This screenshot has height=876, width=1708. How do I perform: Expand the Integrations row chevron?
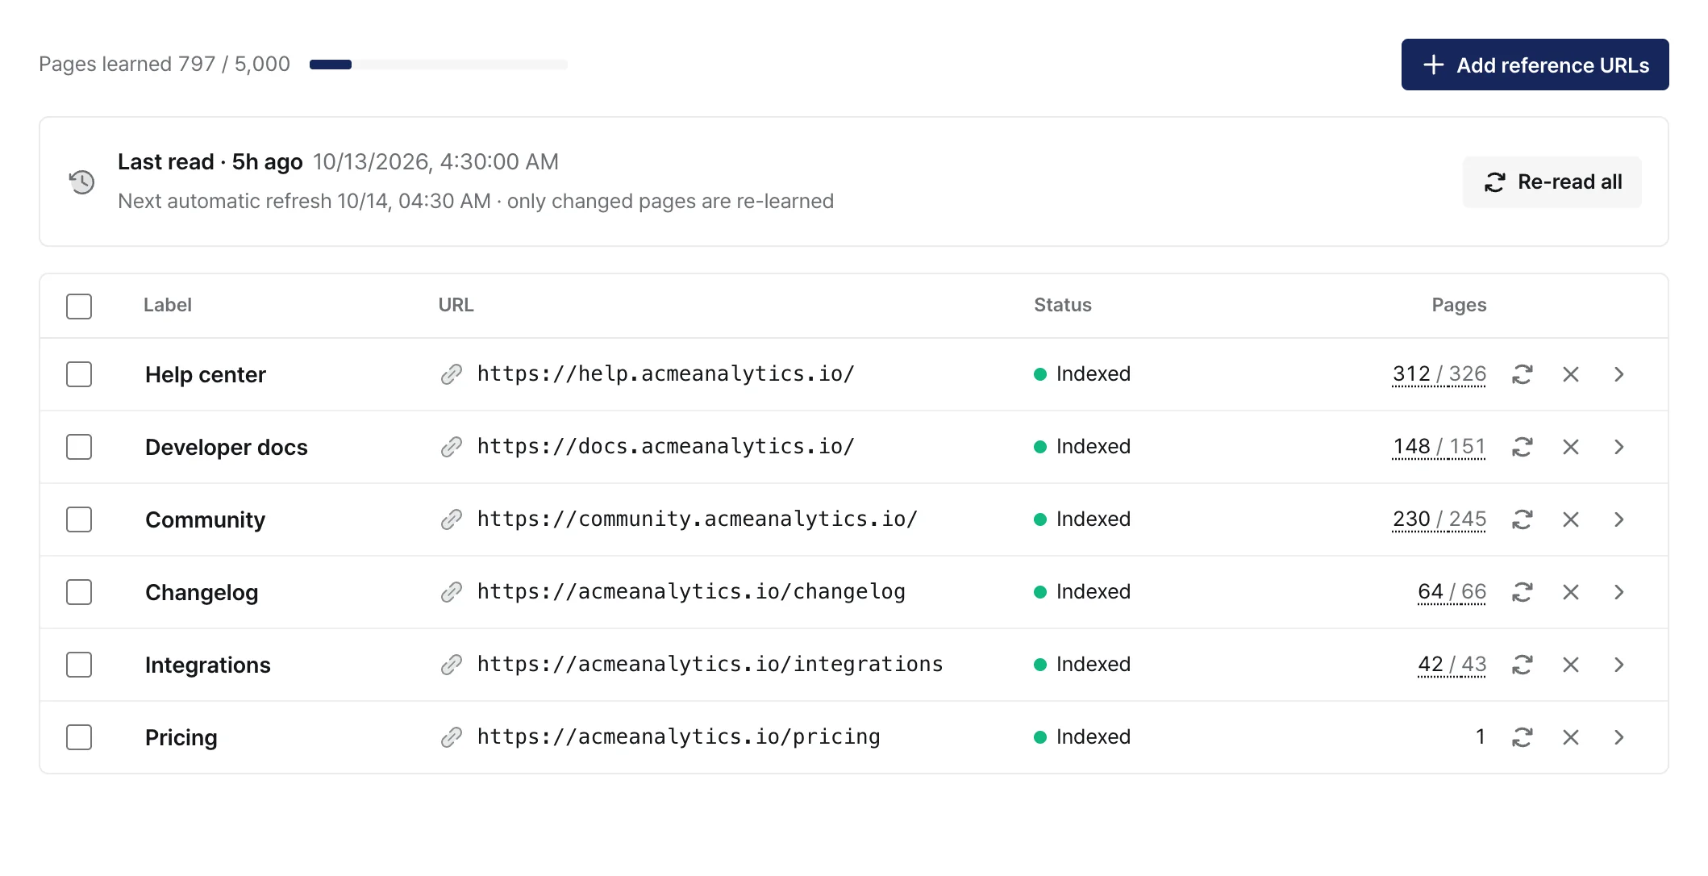[1618, 665]
